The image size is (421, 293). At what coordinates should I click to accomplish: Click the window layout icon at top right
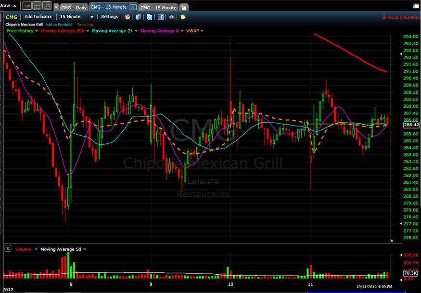(x=416, y=6)
